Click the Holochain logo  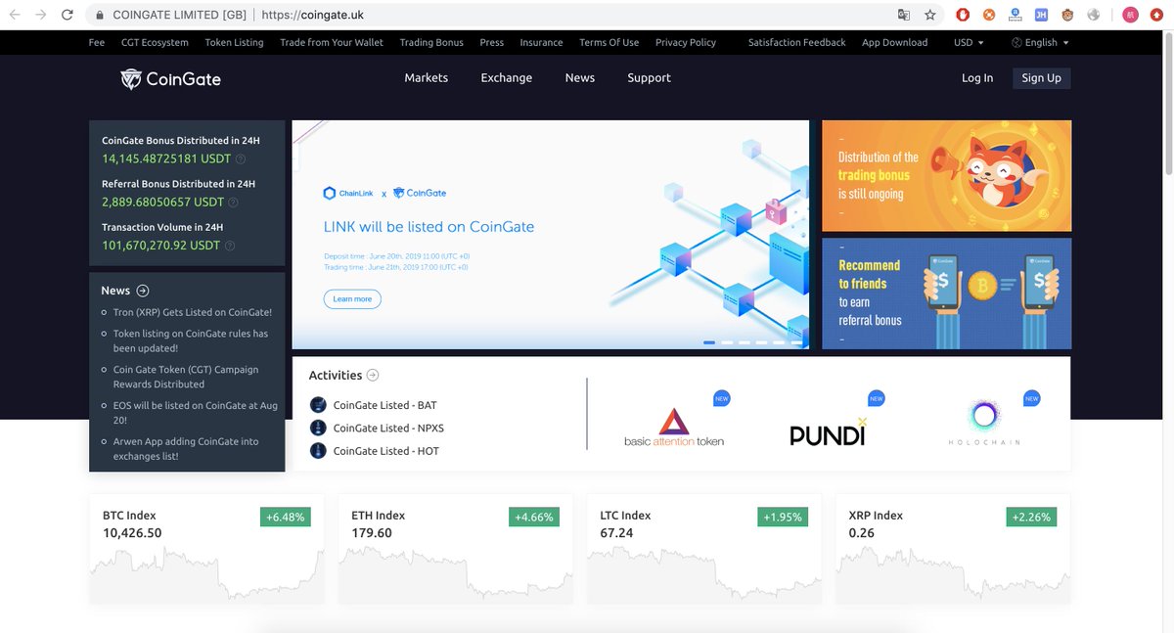point(984,423)
